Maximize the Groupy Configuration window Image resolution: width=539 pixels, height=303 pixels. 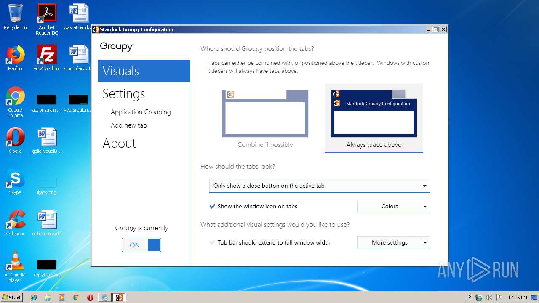[436, 29]
